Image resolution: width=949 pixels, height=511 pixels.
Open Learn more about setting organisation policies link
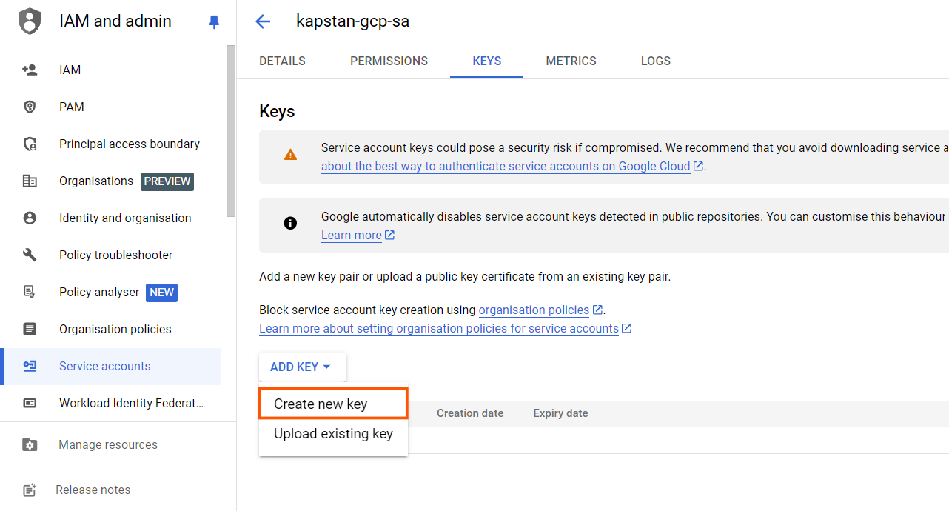coord(439,328)
